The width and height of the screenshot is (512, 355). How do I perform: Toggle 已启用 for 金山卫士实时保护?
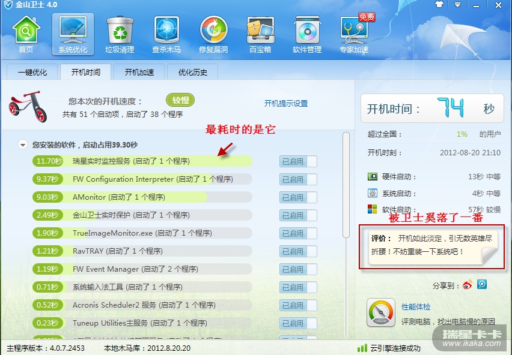pyautogui.click(x=298, y=215)
